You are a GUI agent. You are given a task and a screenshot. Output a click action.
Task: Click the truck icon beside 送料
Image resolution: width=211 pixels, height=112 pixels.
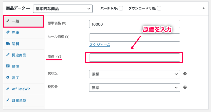(x=8, y=44)
